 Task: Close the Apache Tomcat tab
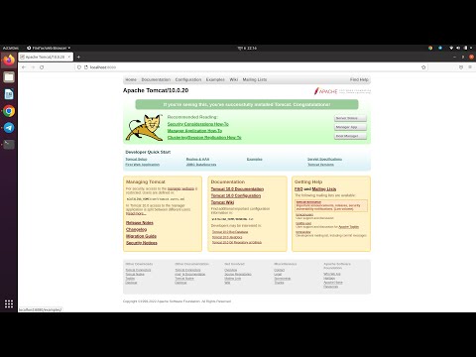point(69,57)
